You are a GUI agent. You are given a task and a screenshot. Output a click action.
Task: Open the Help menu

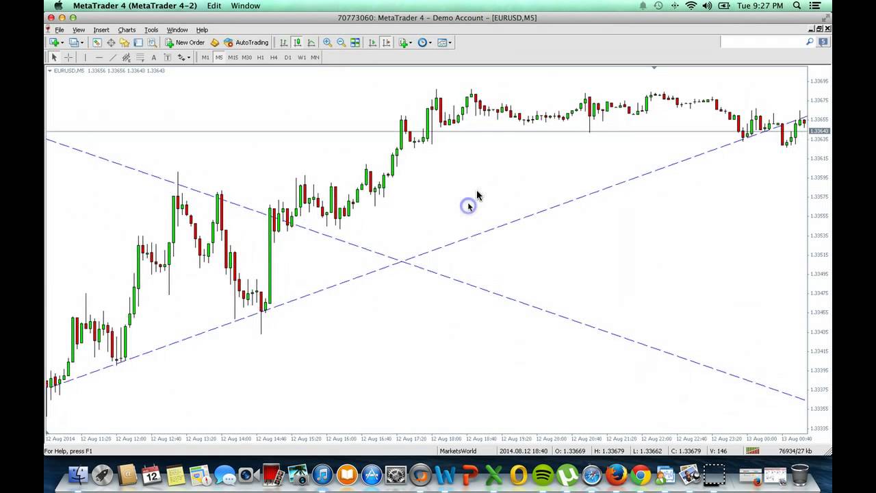[202, 30]
